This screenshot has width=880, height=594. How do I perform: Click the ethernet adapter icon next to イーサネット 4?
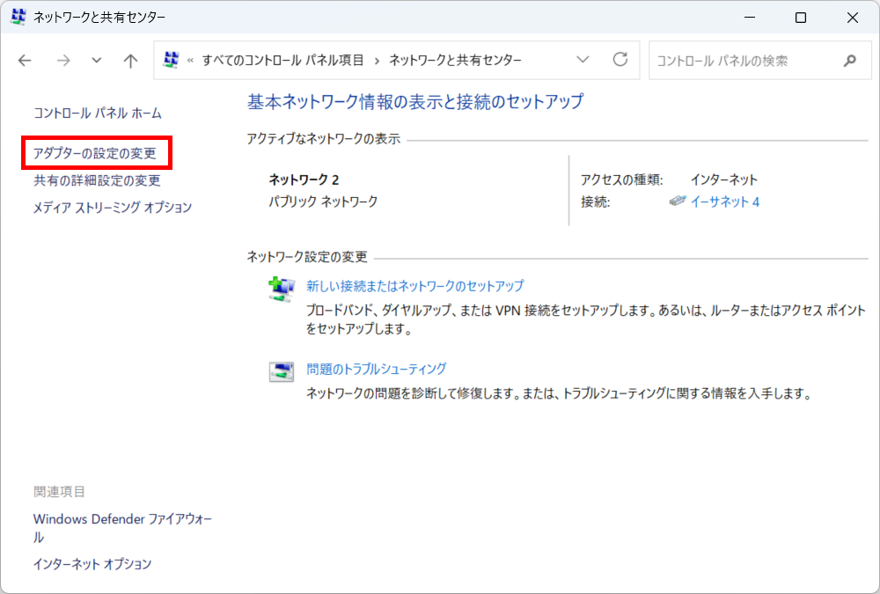tap(678, 201)
